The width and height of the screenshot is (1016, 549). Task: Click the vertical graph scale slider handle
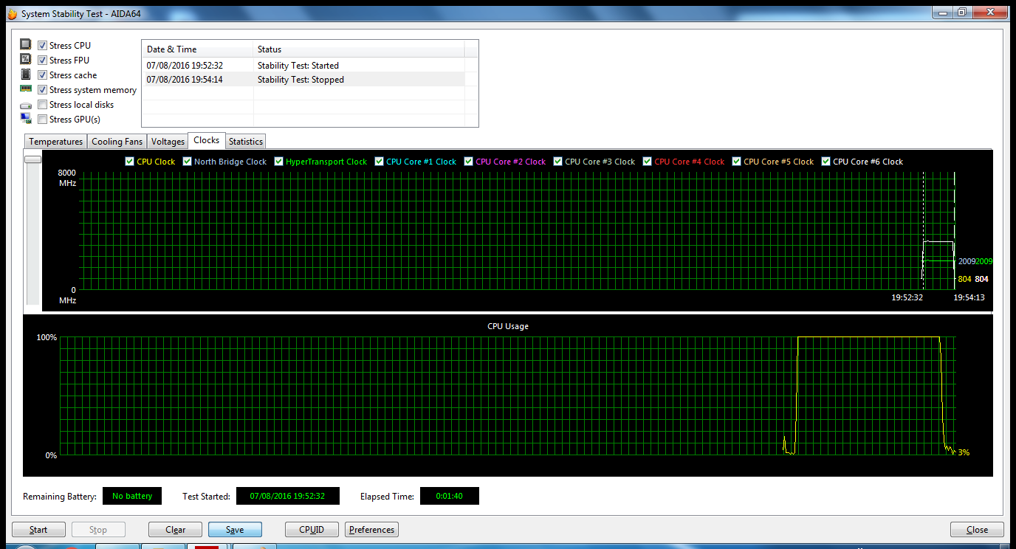coord(32,159)
